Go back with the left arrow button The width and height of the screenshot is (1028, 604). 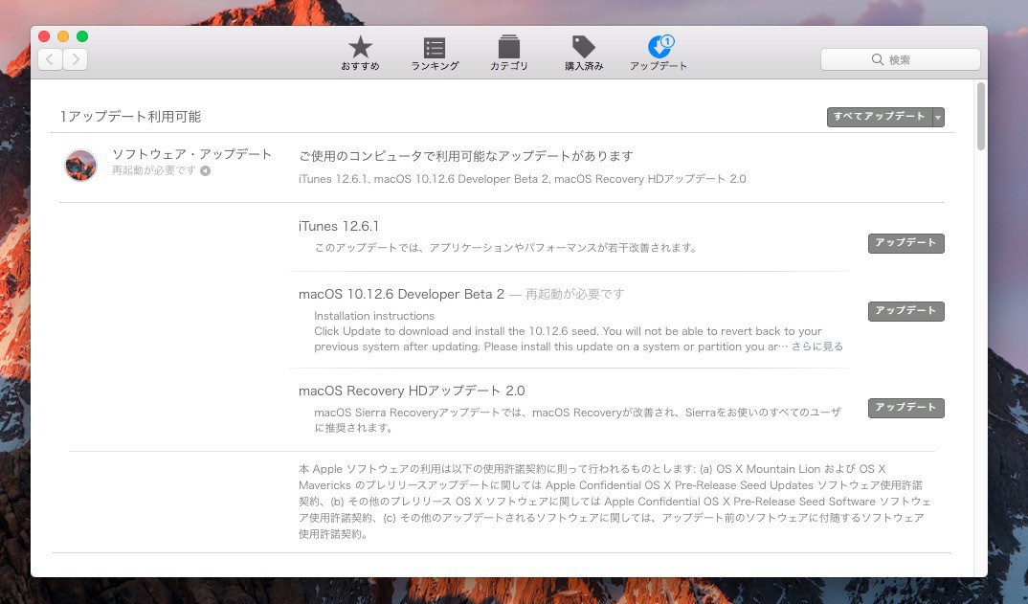(50, 59)
